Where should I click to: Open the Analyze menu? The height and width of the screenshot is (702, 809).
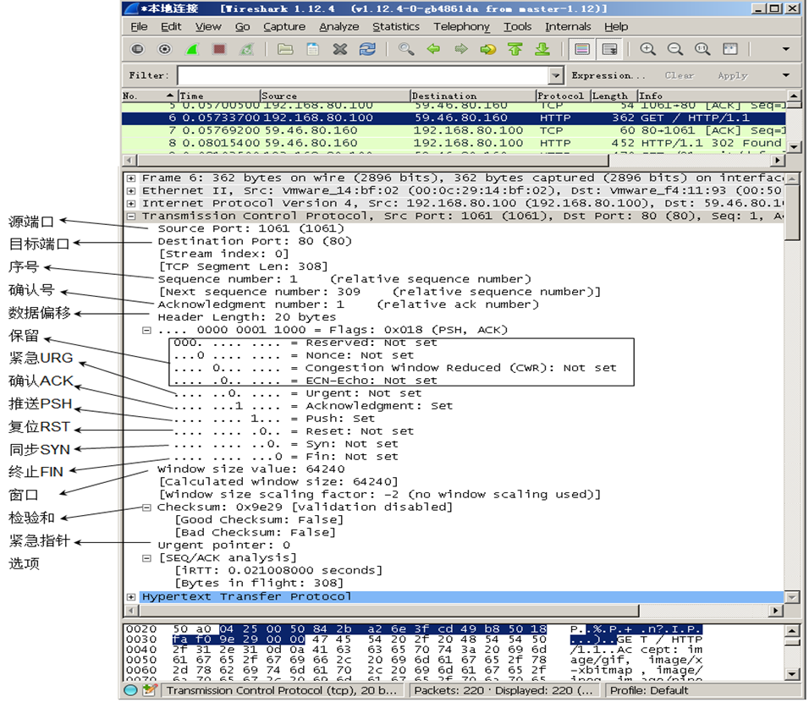339,26
